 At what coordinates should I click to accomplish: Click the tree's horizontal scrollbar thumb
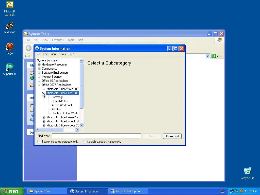(52, 129)
